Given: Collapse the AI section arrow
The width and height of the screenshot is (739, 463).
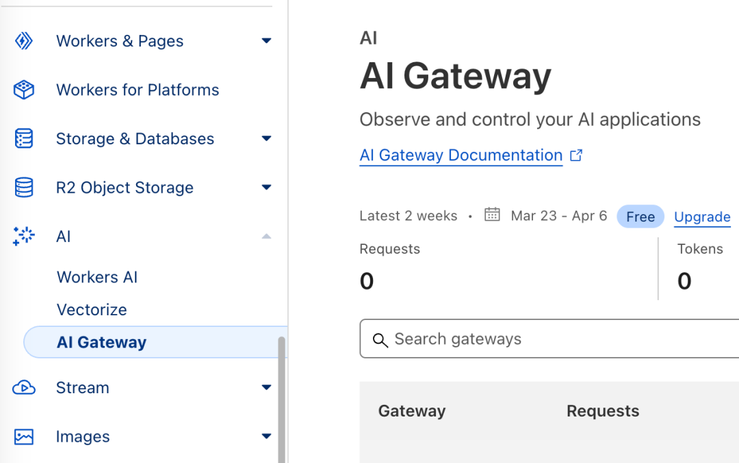Looking at the screenshot, I should [266, 236].
